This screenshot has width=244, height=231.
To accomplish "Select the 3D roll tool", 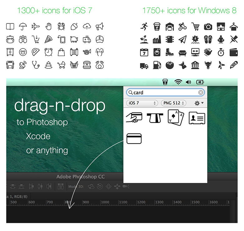I will pos(100,187).
